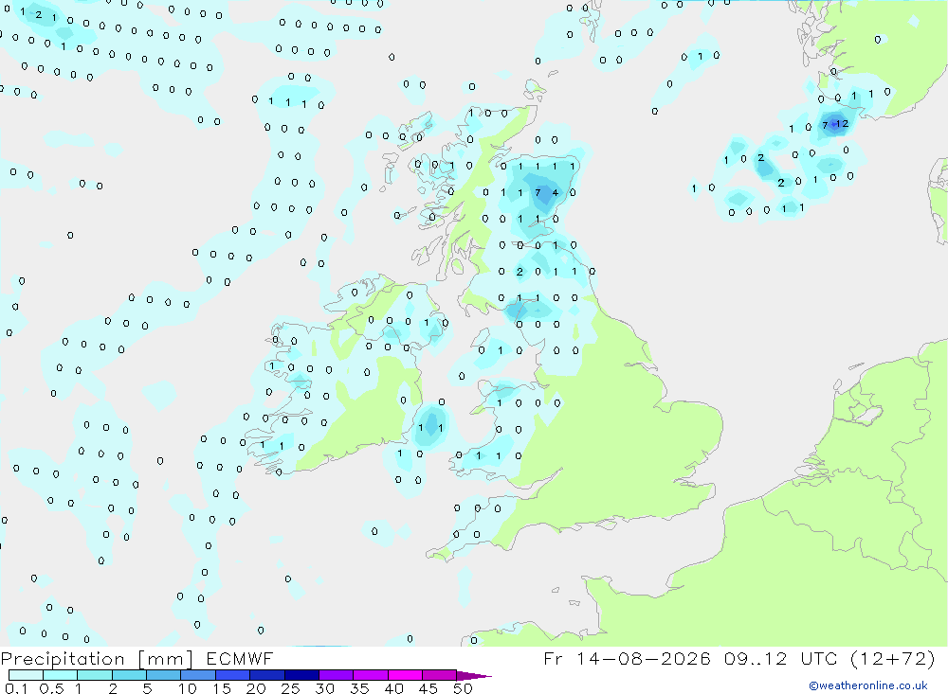The image size is (948, 694).
Task: Click the legend swatch between 1 and 2
Action: pyautogui.click(x=95, y=675)
